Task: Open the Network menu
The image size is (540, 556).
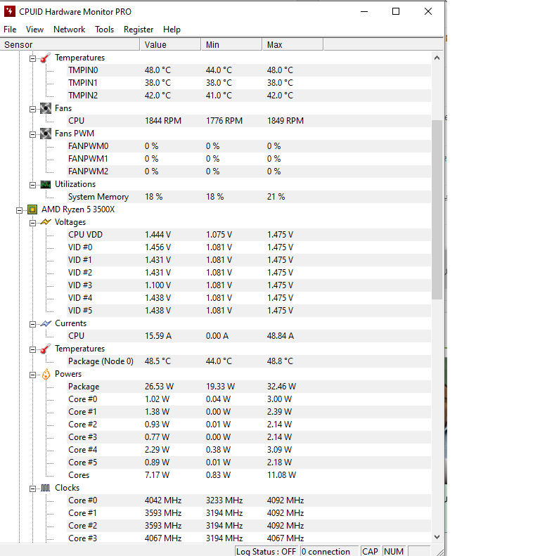Action: 69,30
